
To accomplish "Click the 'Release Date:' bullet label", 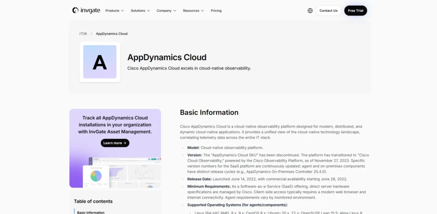I will click(x=200, y=179).
